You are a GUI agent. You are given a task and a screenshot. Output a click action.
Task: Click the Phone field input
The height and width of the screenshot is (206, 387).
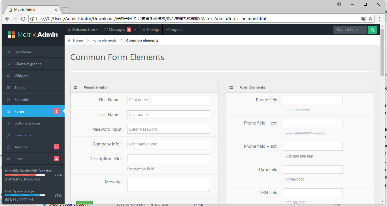[x=313, y=100]
